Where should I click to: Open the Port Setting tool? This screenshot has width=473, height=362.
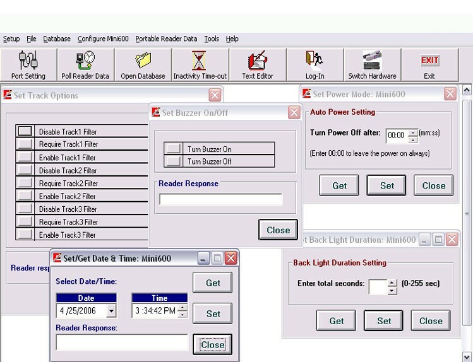click(x=28, y=65)
